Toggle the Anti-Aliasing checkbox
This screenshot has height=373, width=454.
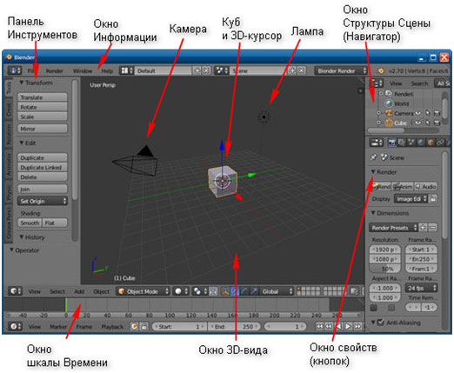coord(381,322)
